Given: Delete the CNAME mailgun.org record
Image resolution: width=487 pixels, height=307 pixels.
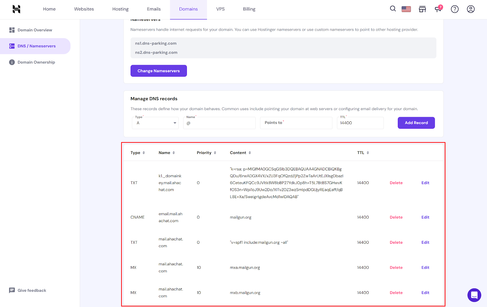Looking at the screenshot, I should click(x=396, y=217).
